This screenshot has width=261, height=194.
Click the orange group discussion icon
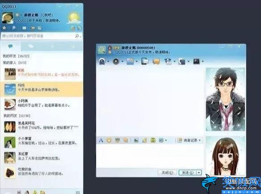click(156, 61)
